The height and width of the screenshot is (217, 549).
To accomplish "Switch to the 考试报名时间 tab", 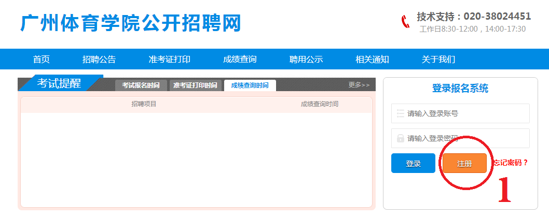I will click(141, 85).
